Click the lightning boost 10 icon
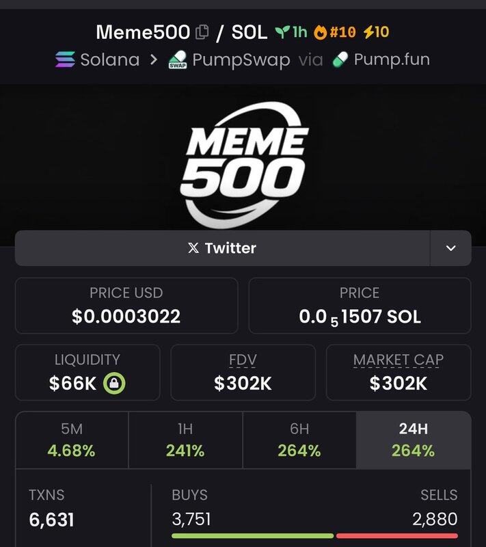This screenshot has height=547, width=486. click(x=368, y=32)
